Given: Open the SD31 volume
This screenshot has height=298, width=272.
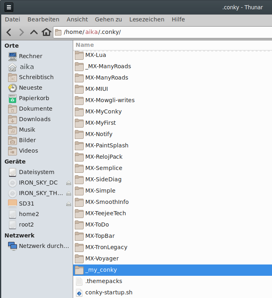Looking at the screenshot, I should [21, 204].
